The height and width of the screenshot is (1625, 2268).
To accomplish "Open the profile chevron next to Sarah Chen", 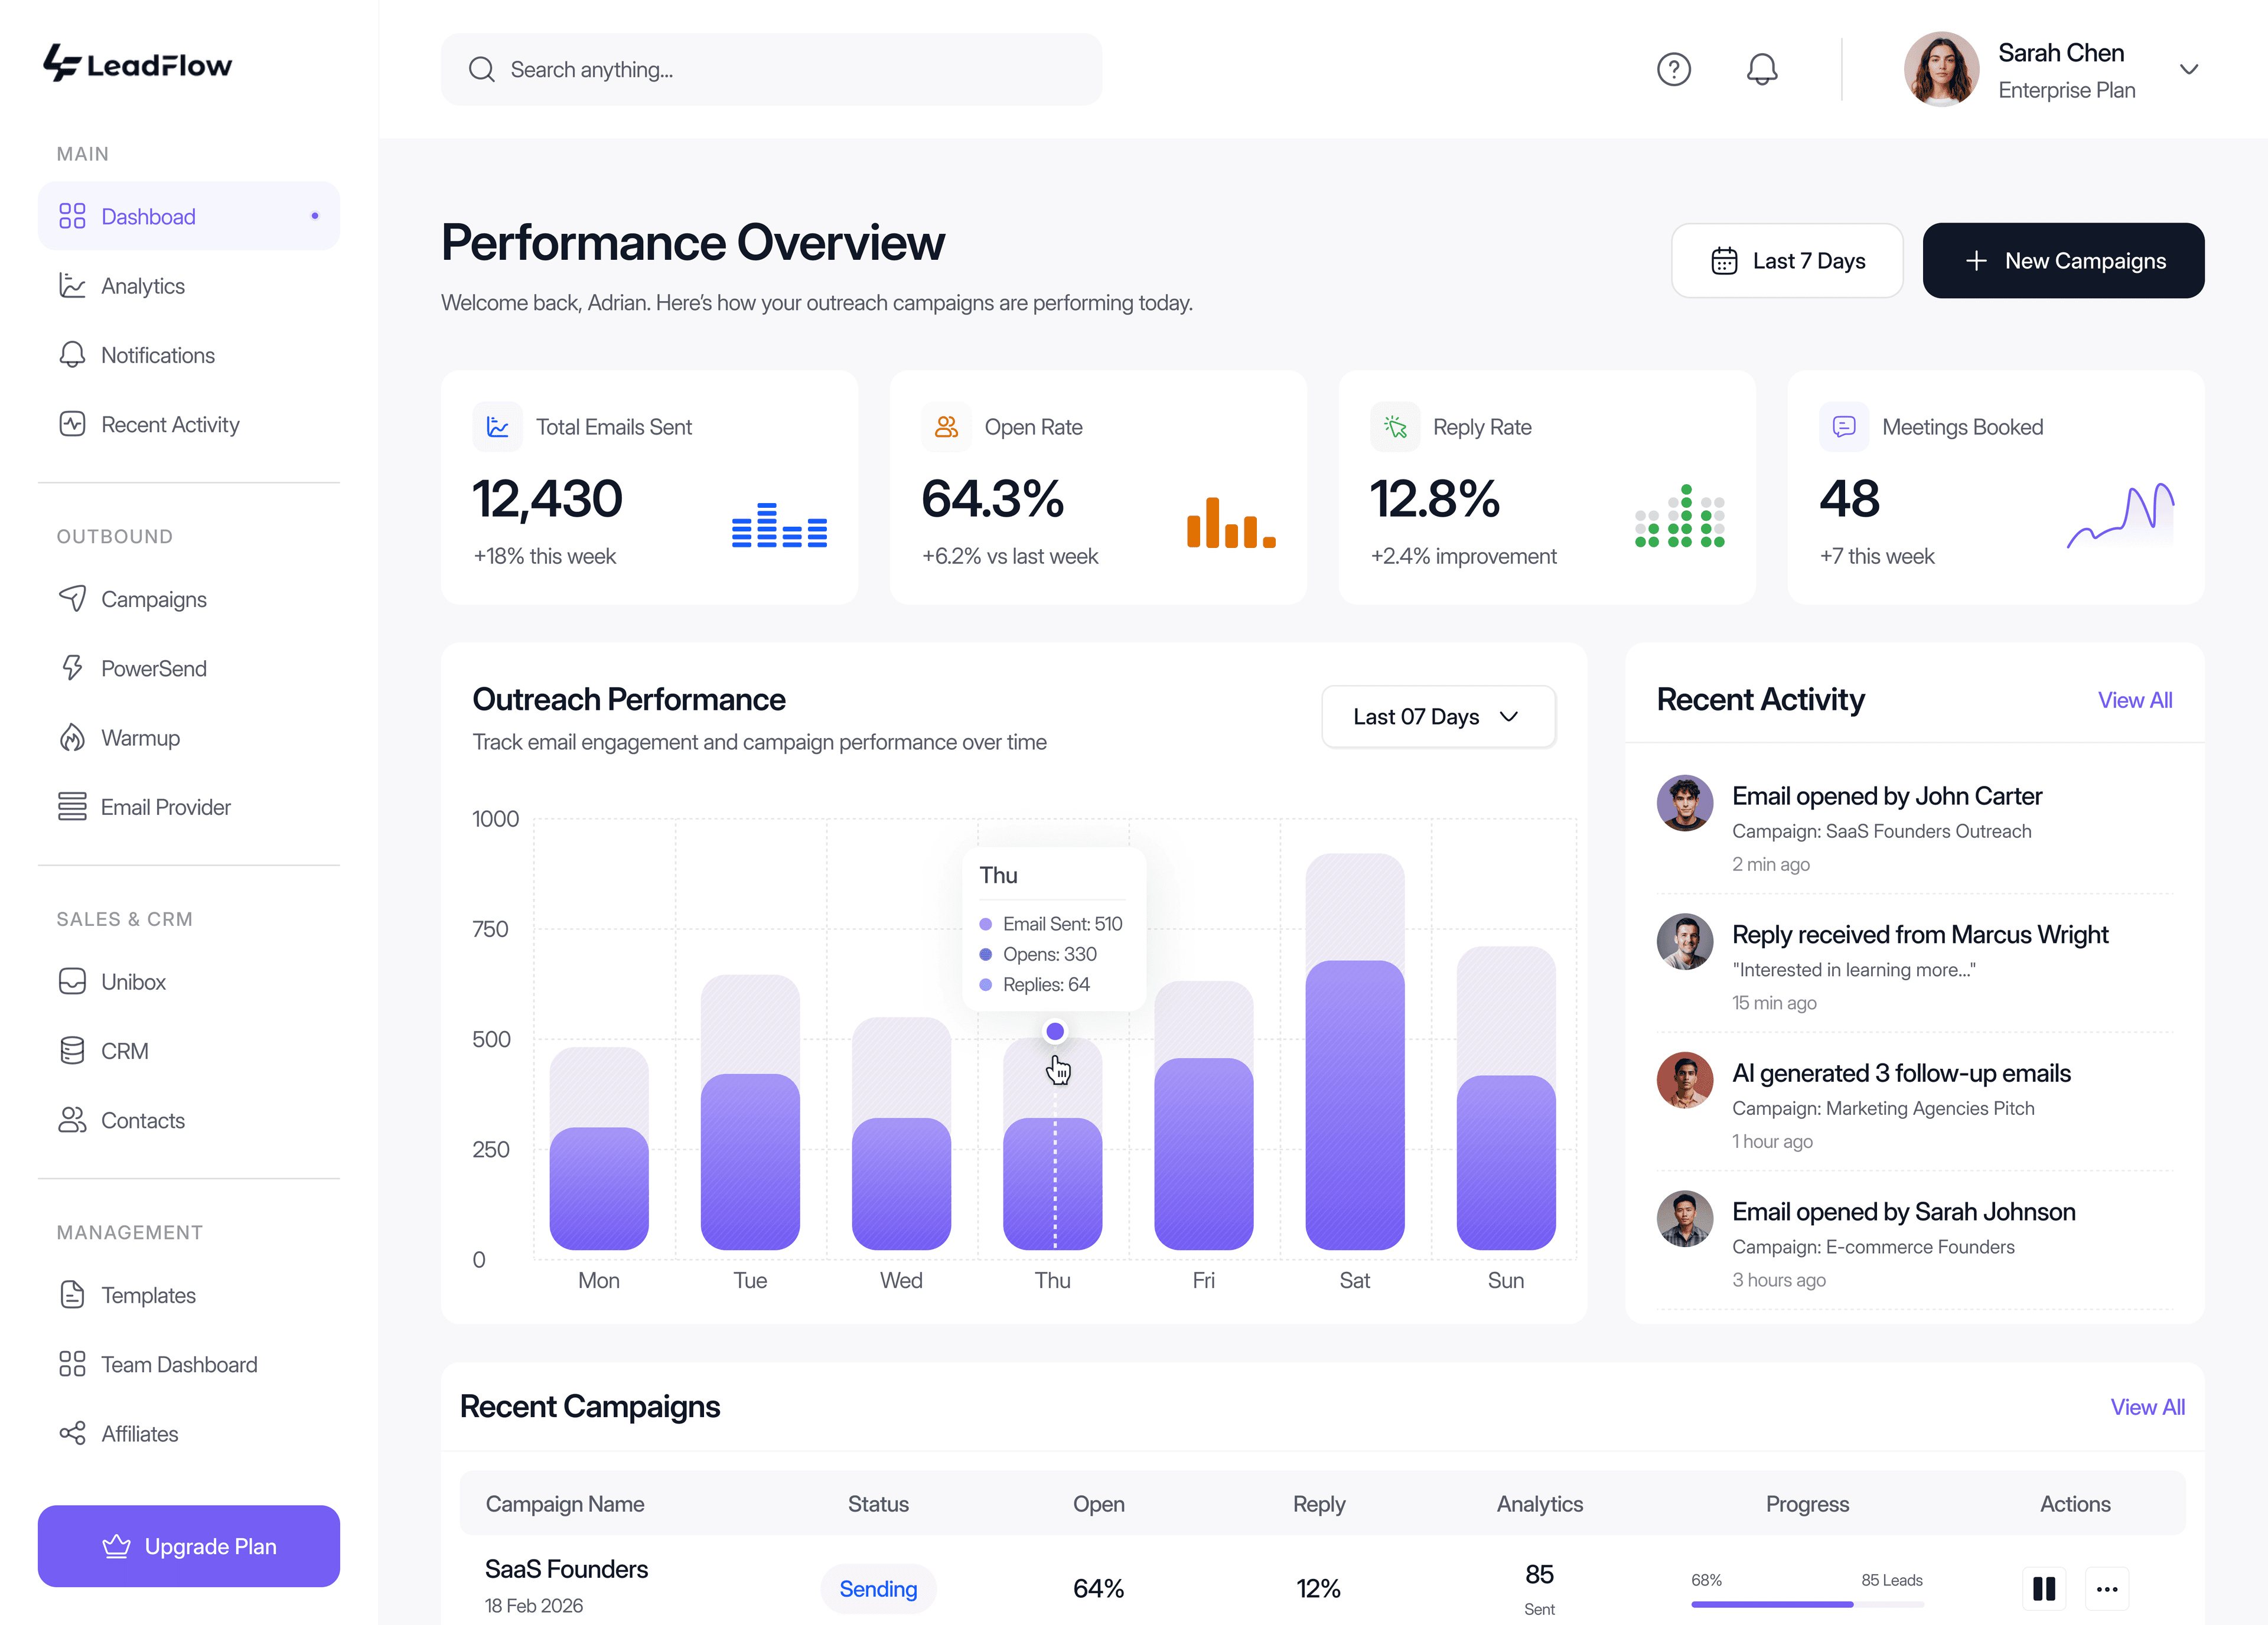I will click(2189, 69).
